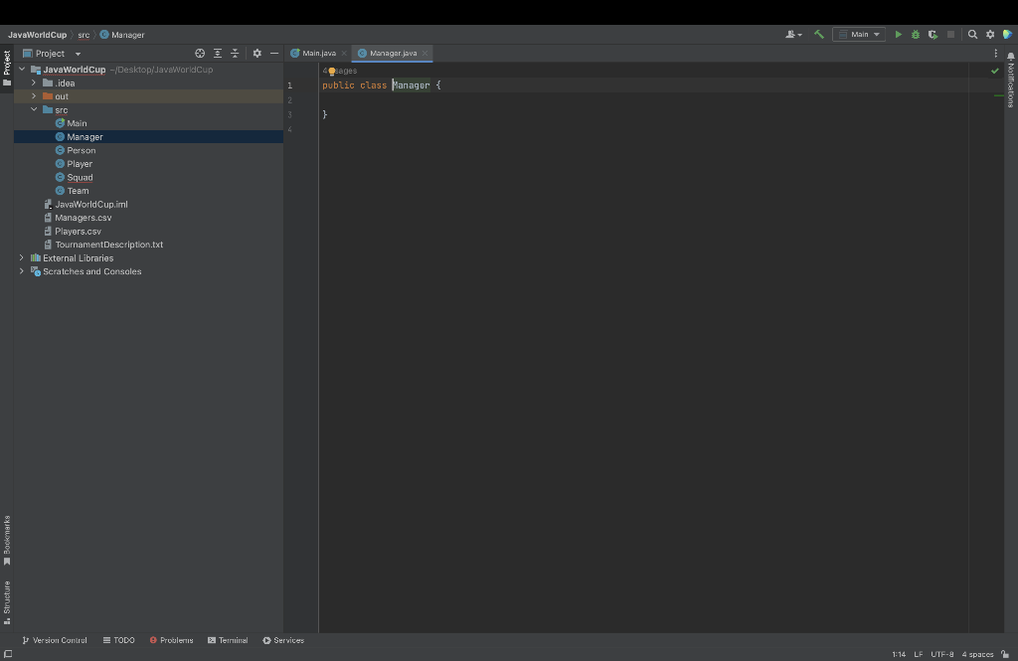Viewport: 1018px width, 661px height.
Task: Run the Main configuration
Action: click(898, 33)
